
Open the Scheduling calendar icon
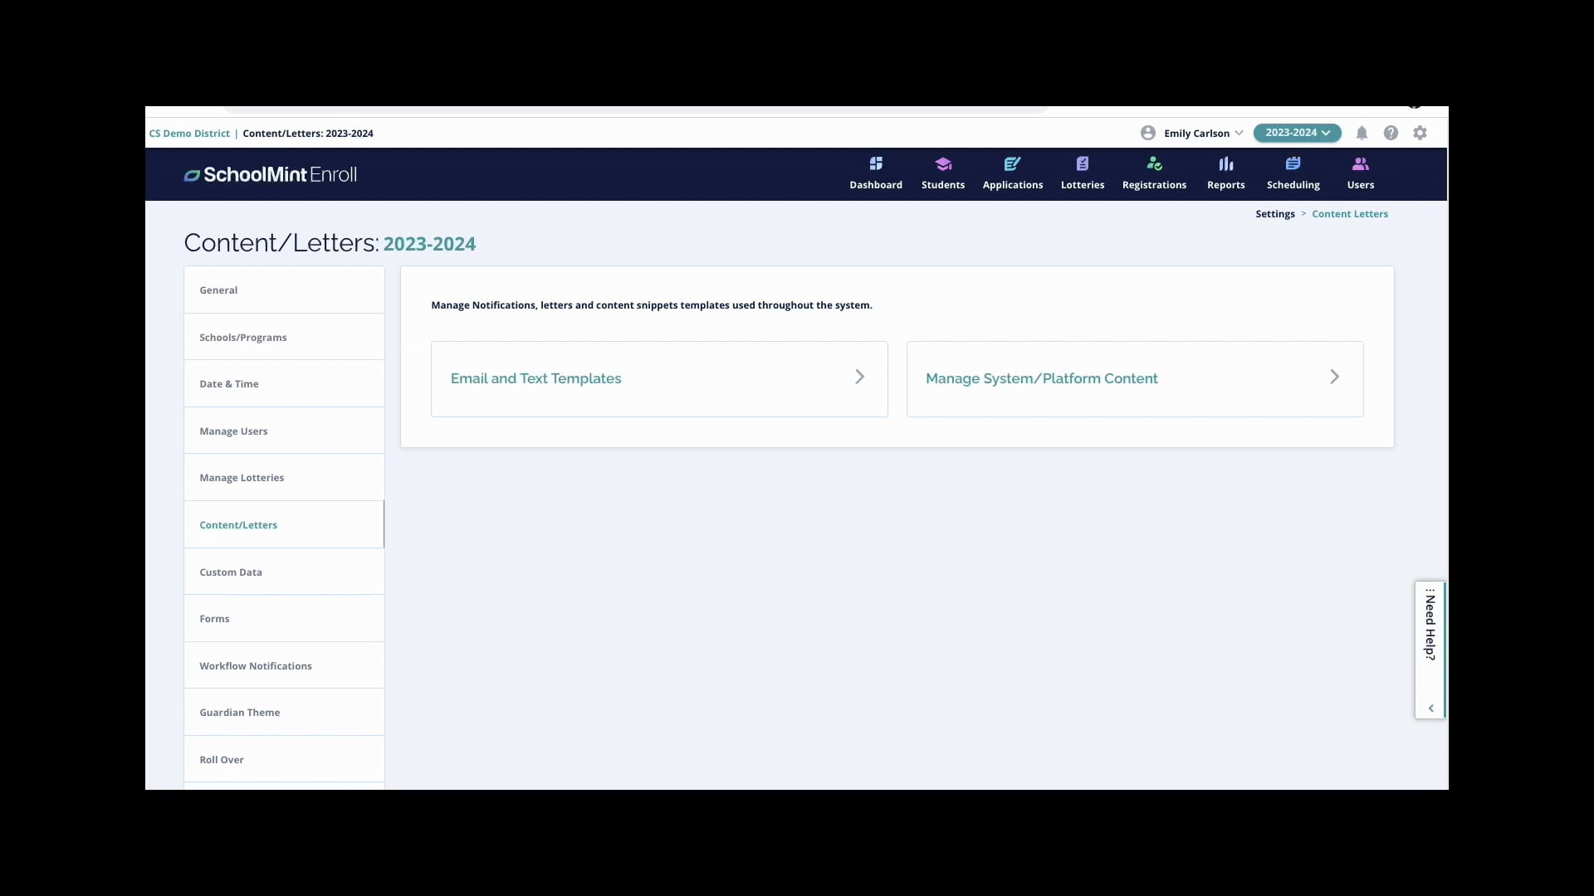[1293, 163]
